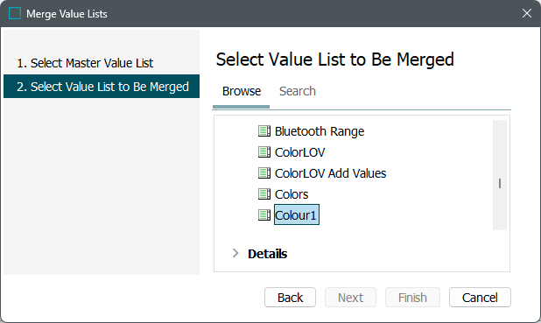Switch to the Search tab

(x=298, y=91)
